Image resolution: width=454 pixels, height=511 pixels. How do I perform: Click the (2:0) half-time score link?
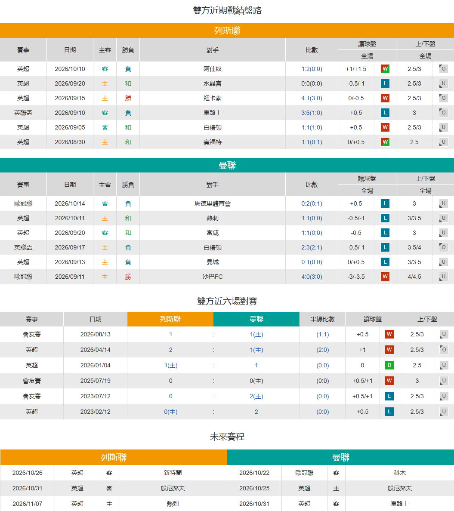tap(323, 350)
